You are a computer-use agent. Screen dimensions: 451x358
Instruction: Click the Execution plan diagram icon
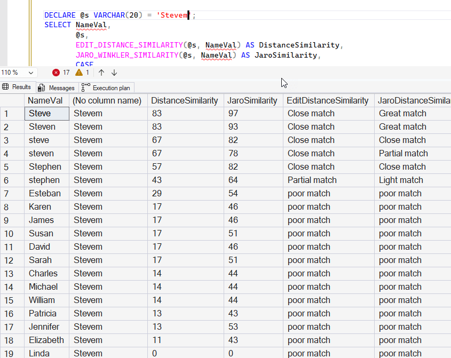click(85, 87)
